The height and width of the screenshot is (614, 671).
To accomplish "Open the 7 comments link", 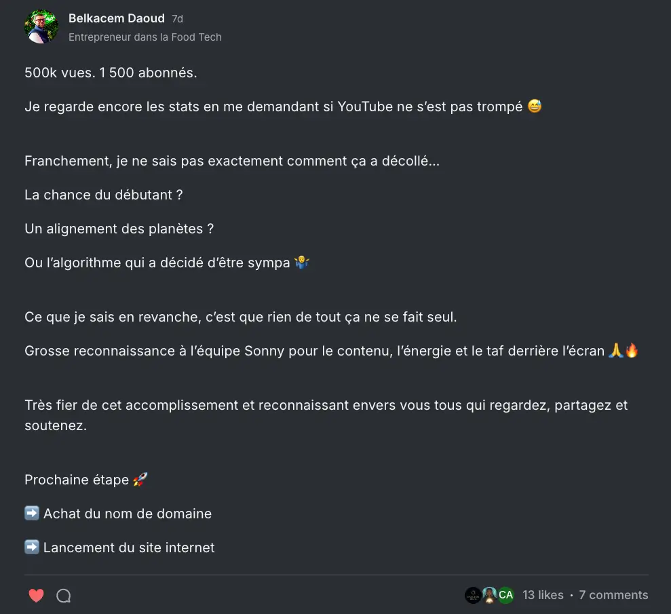I will pos(613,595).
